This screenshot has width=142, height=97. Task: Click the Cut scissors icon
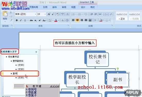coord(11,12)
